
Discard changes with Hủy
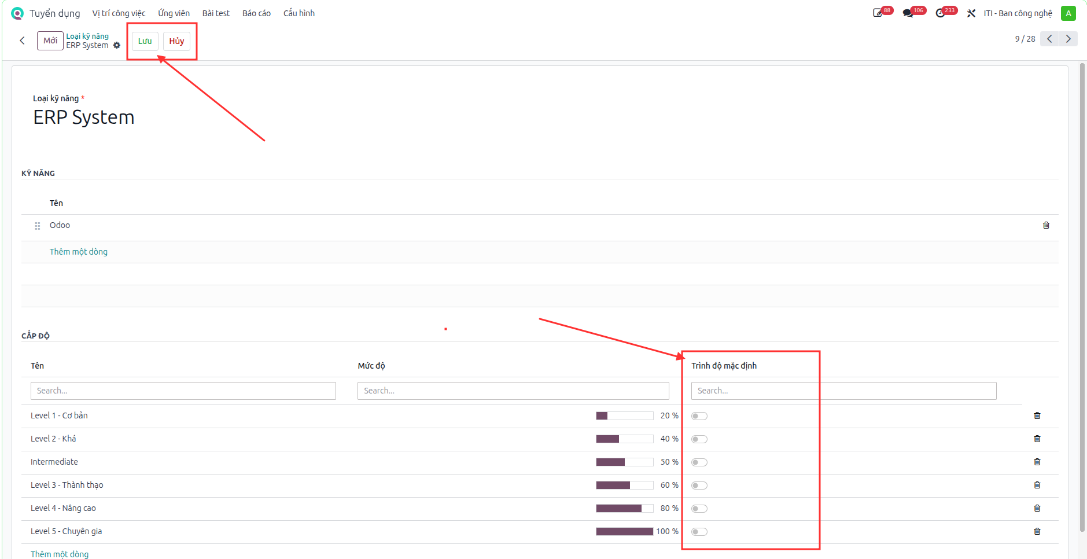(x=176, y=41)
